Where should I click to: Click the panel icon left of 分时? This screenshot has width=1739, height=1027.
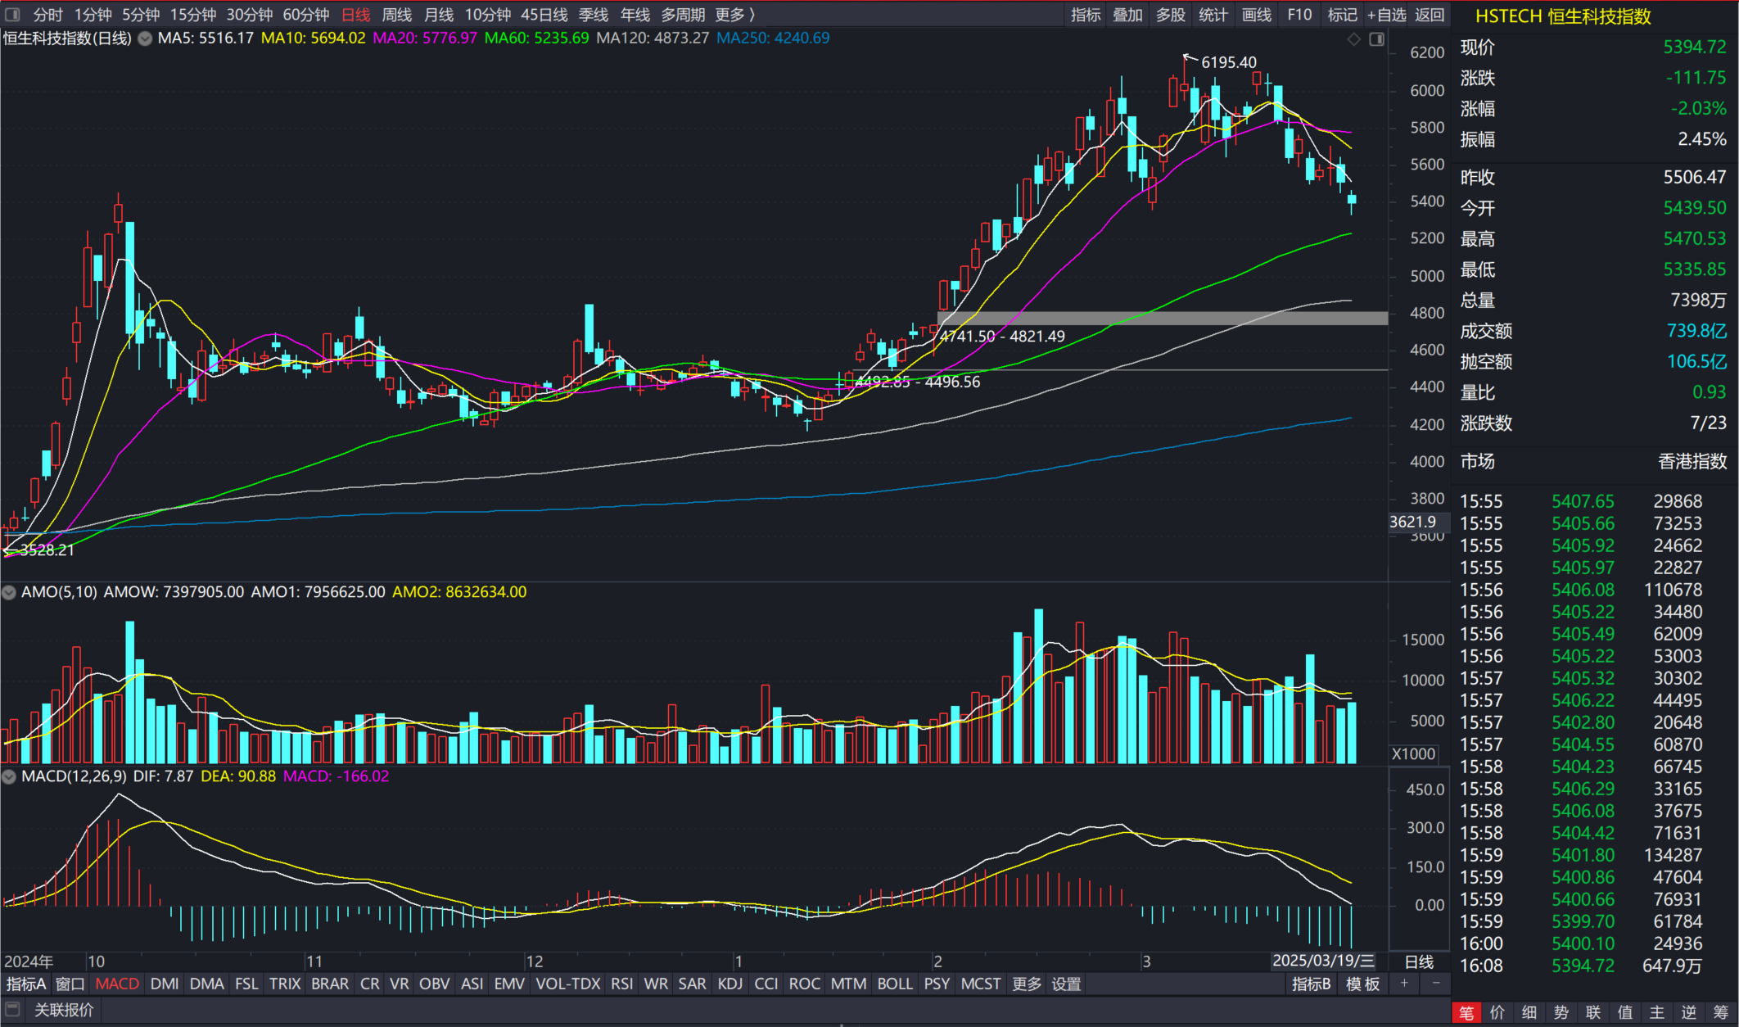12,15
